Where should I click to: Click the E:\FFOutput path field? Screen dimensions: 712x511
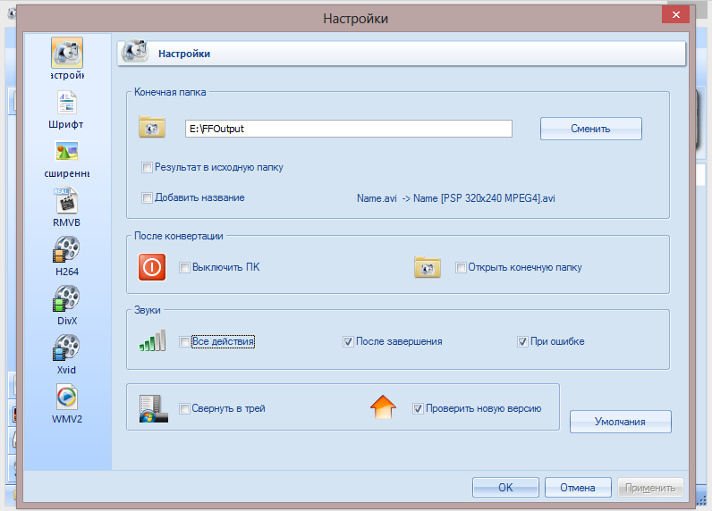[348, 129]
